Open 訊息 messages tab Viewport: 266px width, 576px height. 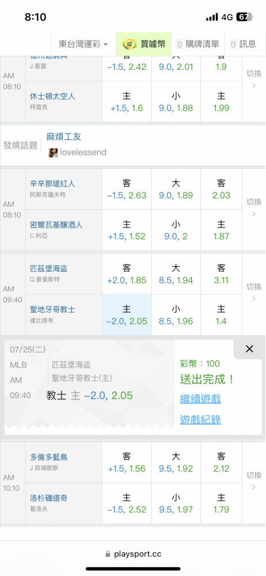243,44
